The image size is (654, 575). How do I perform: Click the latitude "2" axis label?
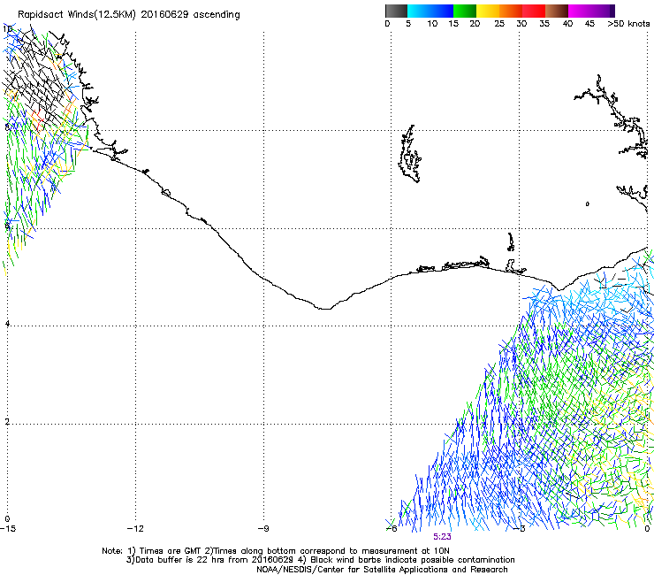coord(7,422)
